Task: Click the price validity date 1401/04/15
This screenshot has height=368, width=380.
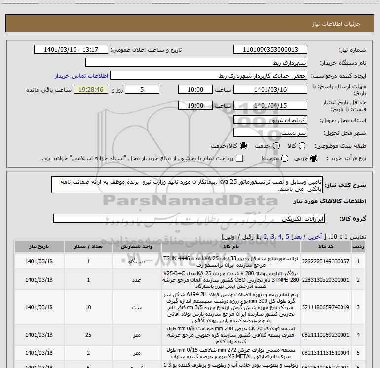Action: click(270, 105)
